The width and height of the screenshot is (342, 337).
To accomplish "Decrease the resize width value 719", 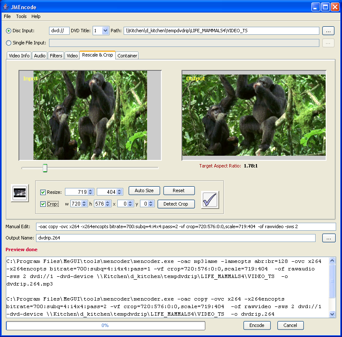I will (91, 193).
